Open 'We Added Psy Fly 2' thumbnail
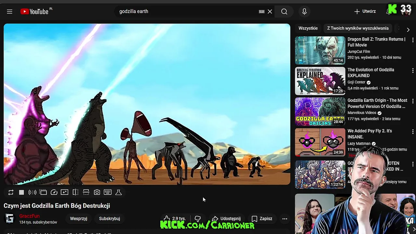Viewport: 416px width, 234px height. coord(320,142)
